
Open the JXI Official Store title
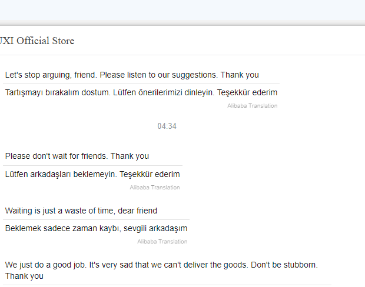pos(37,41)
